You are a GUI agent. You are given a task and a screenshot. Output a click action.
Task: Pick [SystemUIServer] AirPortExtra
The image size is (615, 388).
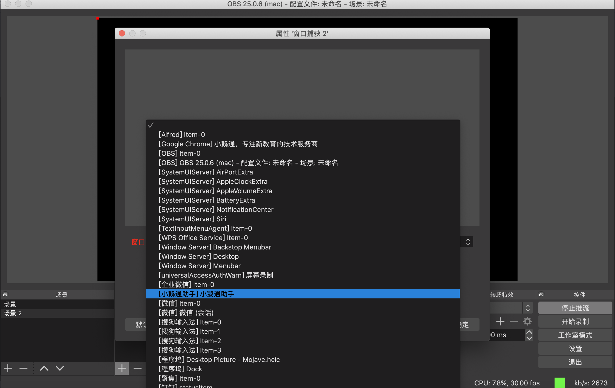(303, 172)
